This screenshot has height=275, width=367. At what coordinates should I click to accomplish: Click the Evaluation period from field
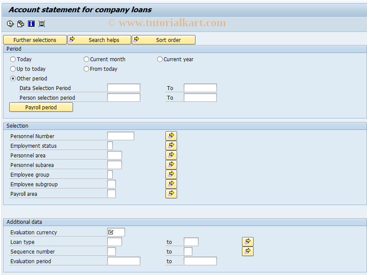pyautogui.click(x=124, y=261)
